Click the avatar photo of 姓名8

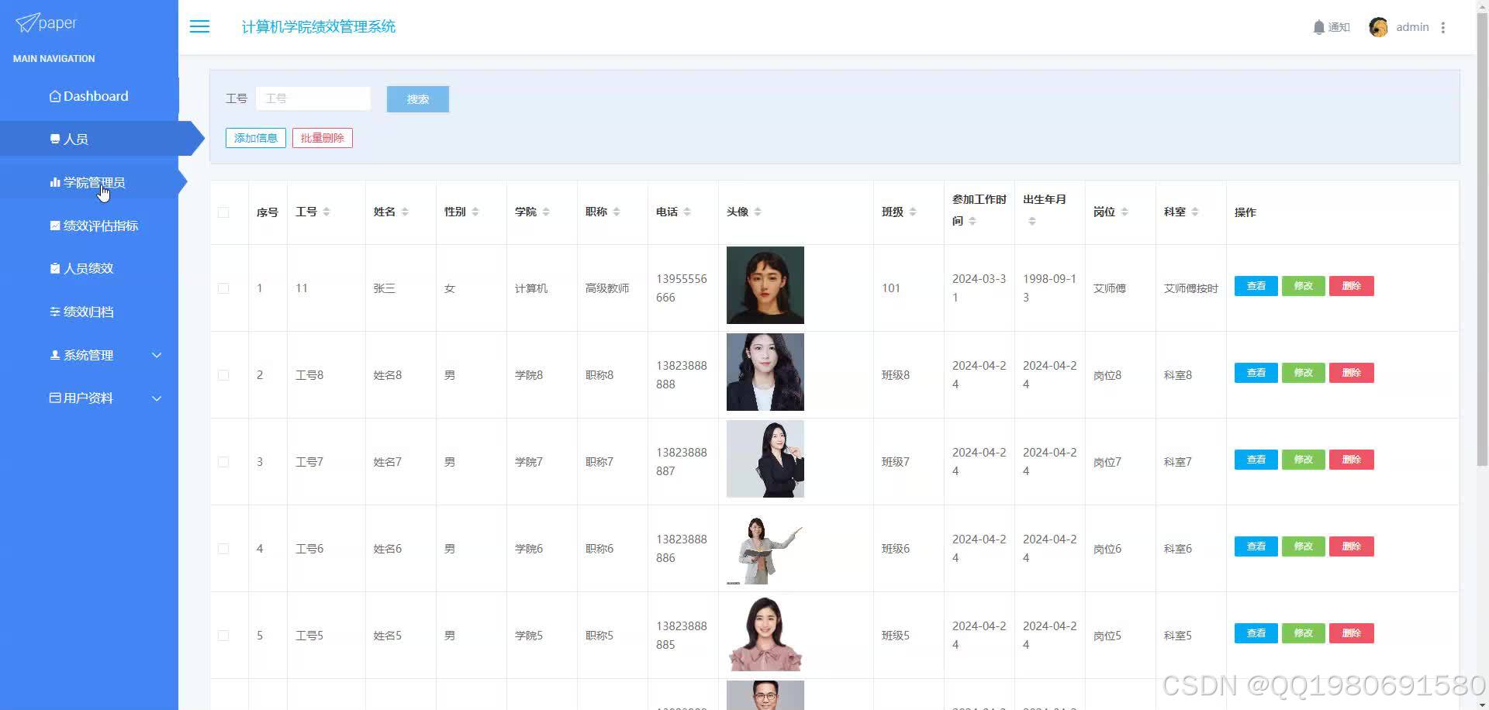(765, 372)
